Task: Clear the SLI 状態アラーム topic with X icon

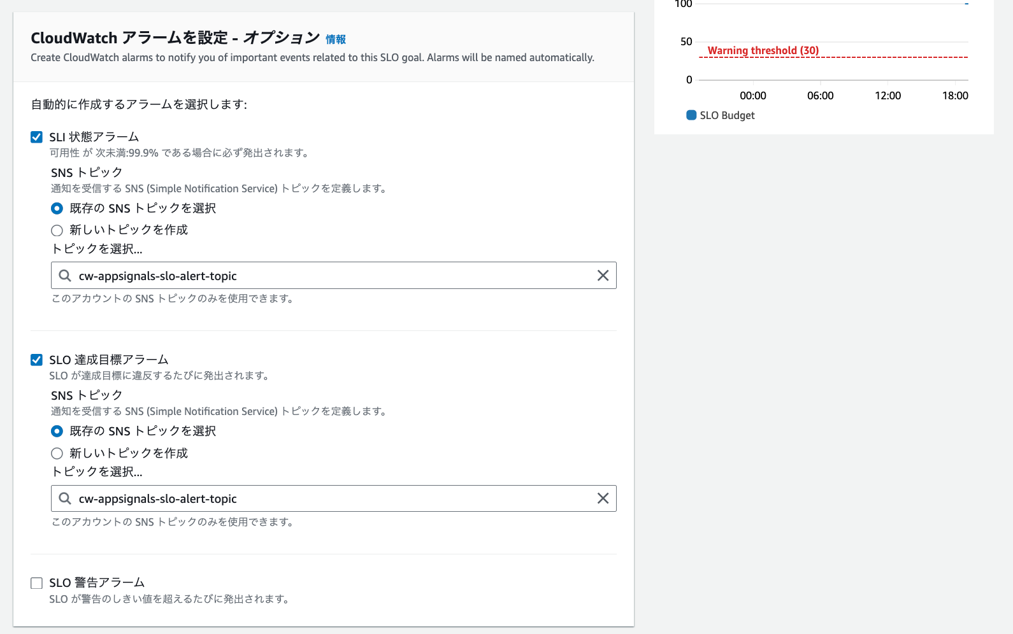Action: 603,276
